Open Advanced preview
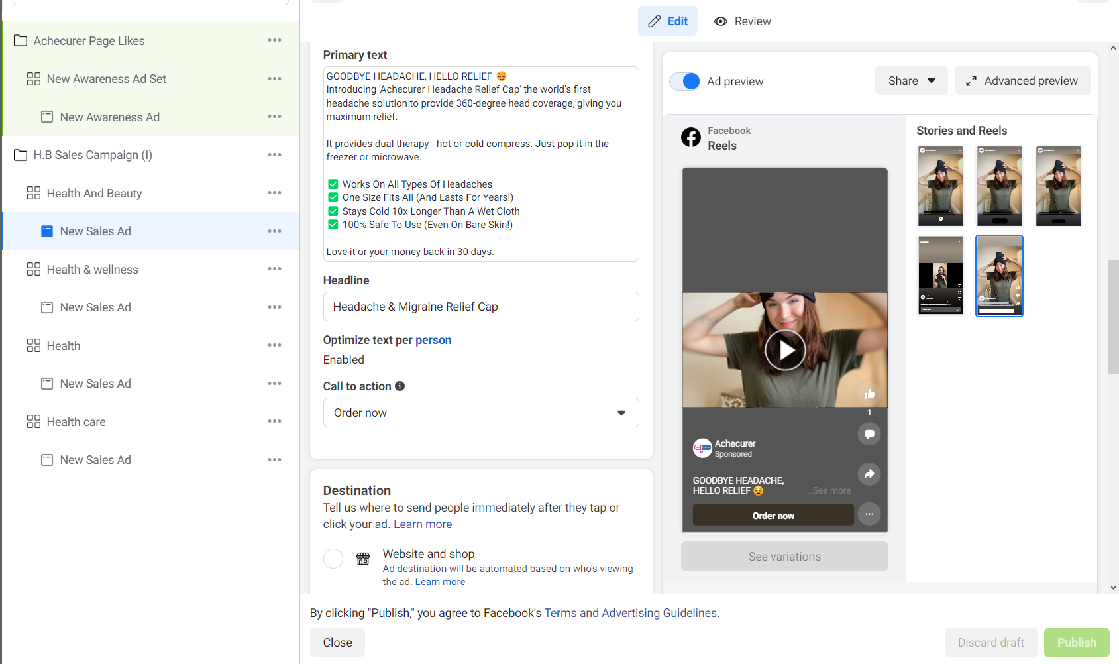 click(1022, 81)
